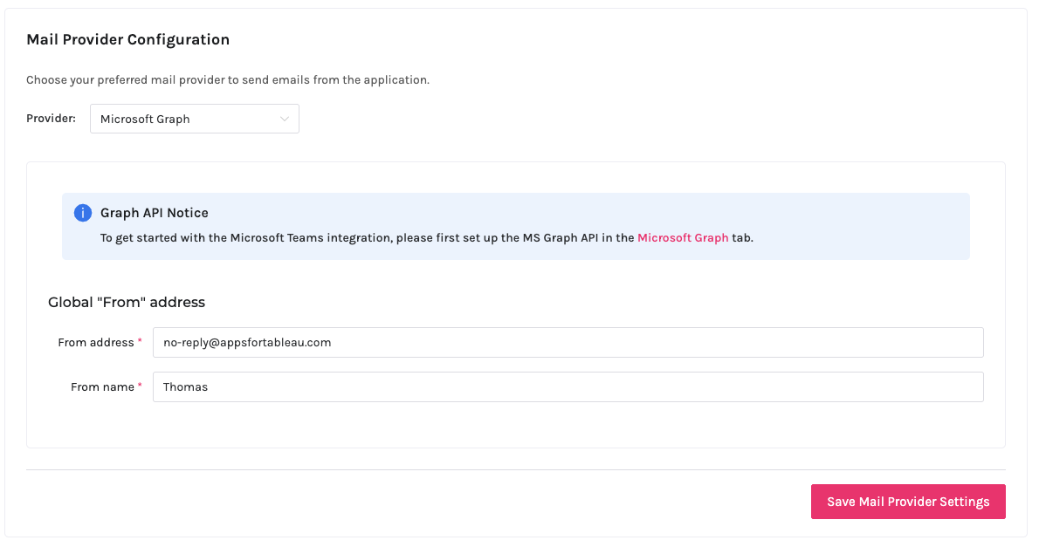Screen dimensions: 1039x547
Task: Click the "From name" field label
Action: click(x=101, y=387)
